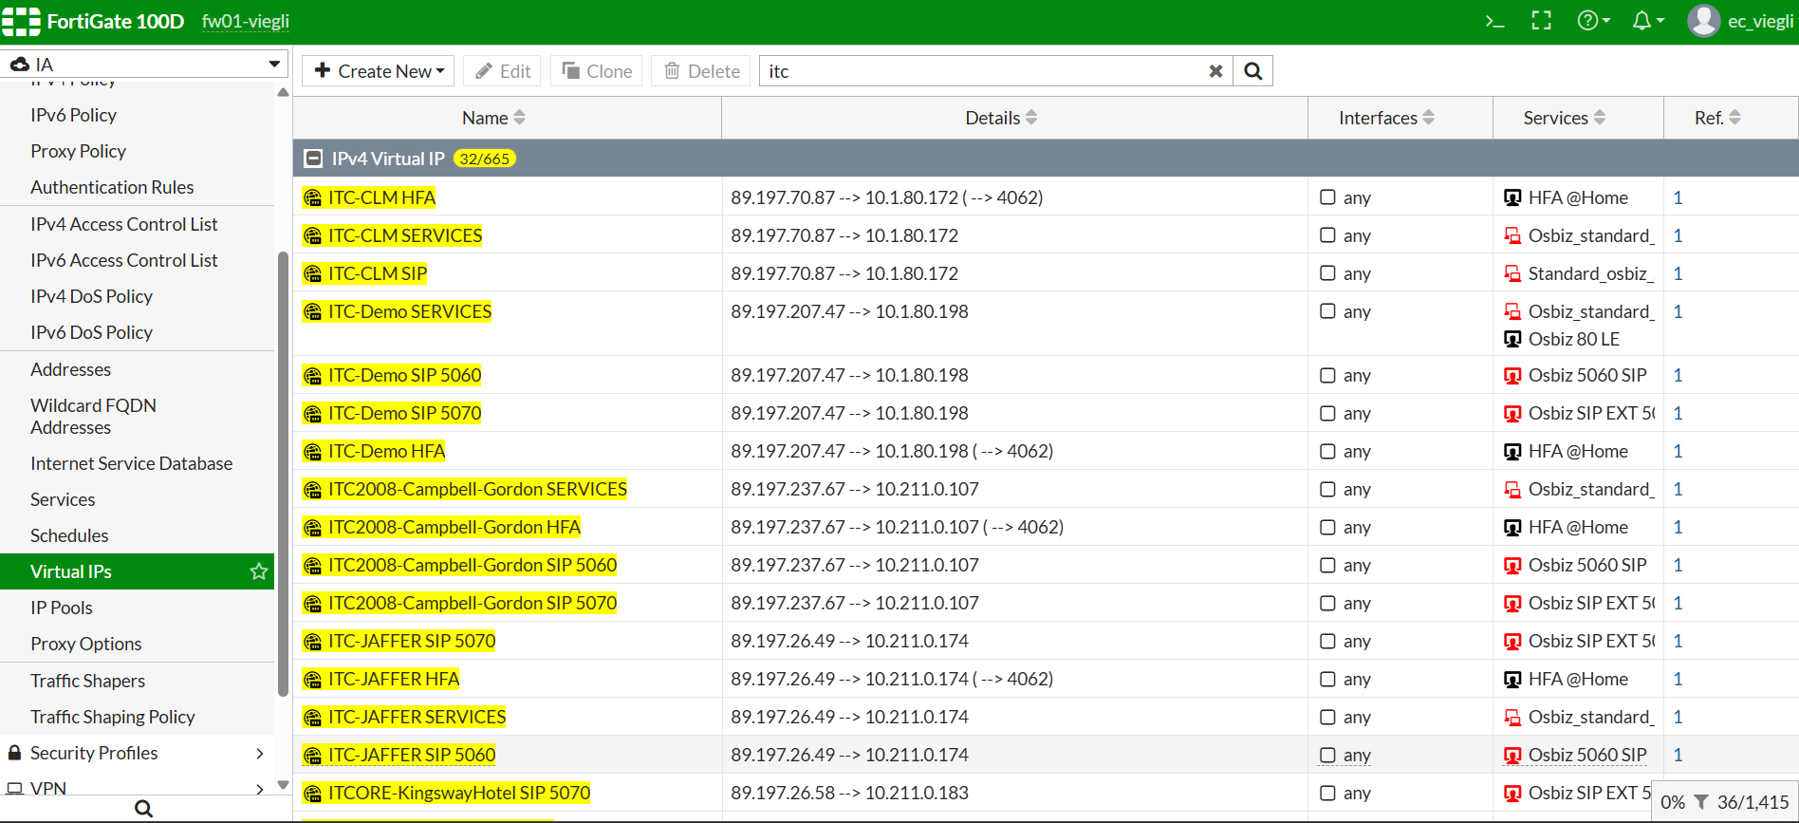The width and height of the screenshot is (1799, 823).
Task: Click any interface icon for ITC-Demo HFA
Action: coord(1327,451)
